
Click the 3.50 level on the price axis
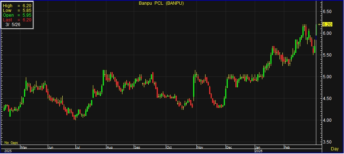coord(328,142)
